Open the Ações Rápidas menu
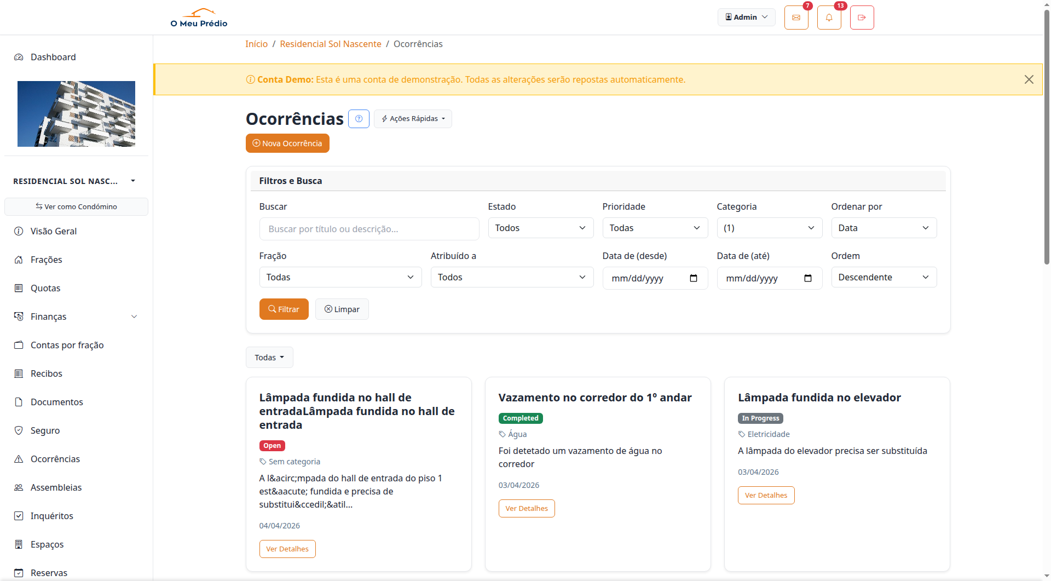This screenshot has height=581, width=1051. [413, 119]
